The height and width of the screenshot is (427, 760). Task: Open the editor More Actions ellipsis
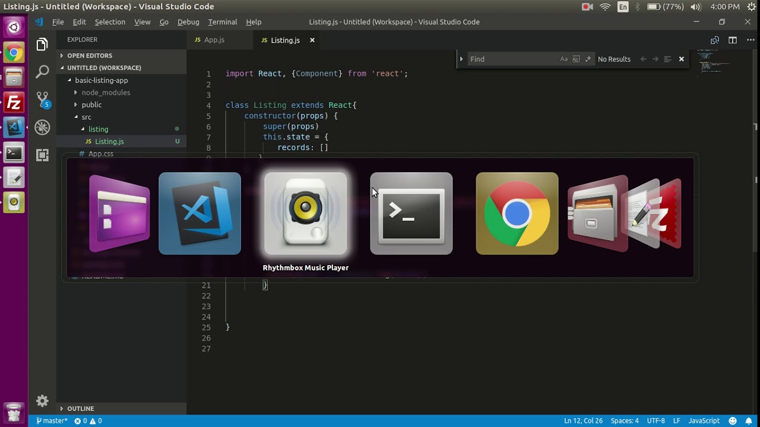[x=750, y=40]
